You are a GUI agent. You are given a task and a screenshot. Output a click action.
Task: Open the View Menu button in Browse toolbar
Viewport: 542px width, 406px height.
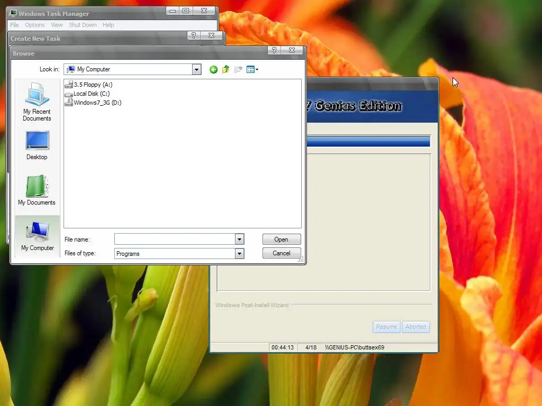pos(252,70)
